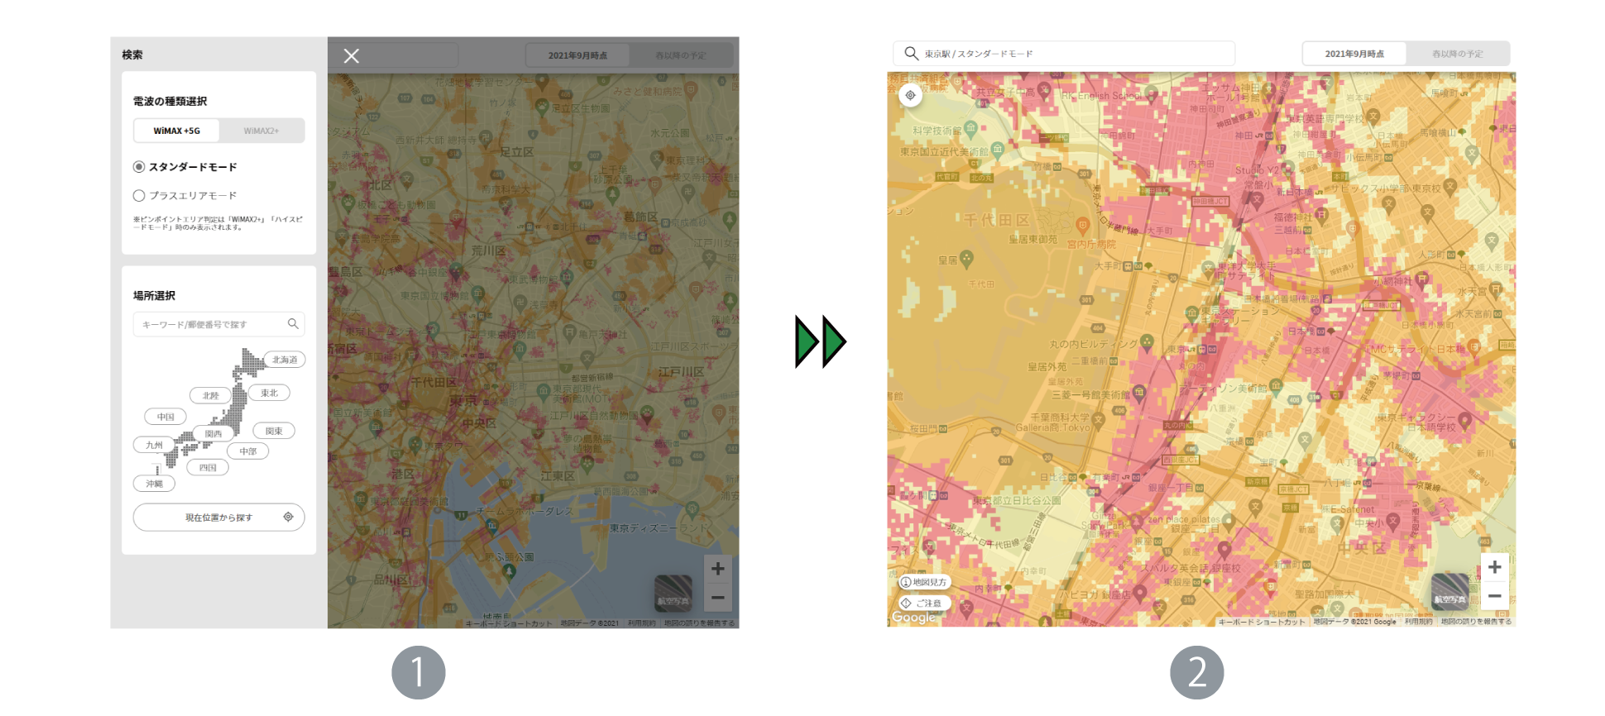Image resolution: width=1605 pixels, height=716 pixels.
Task: Click the search magnifier icon above right map
Action: (911, 54)
